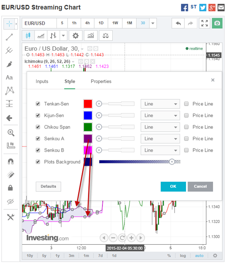Uncheck the Tenkan-Sen checkbox
This screenshot has height=264, width=226.
[x=38, y=104]
